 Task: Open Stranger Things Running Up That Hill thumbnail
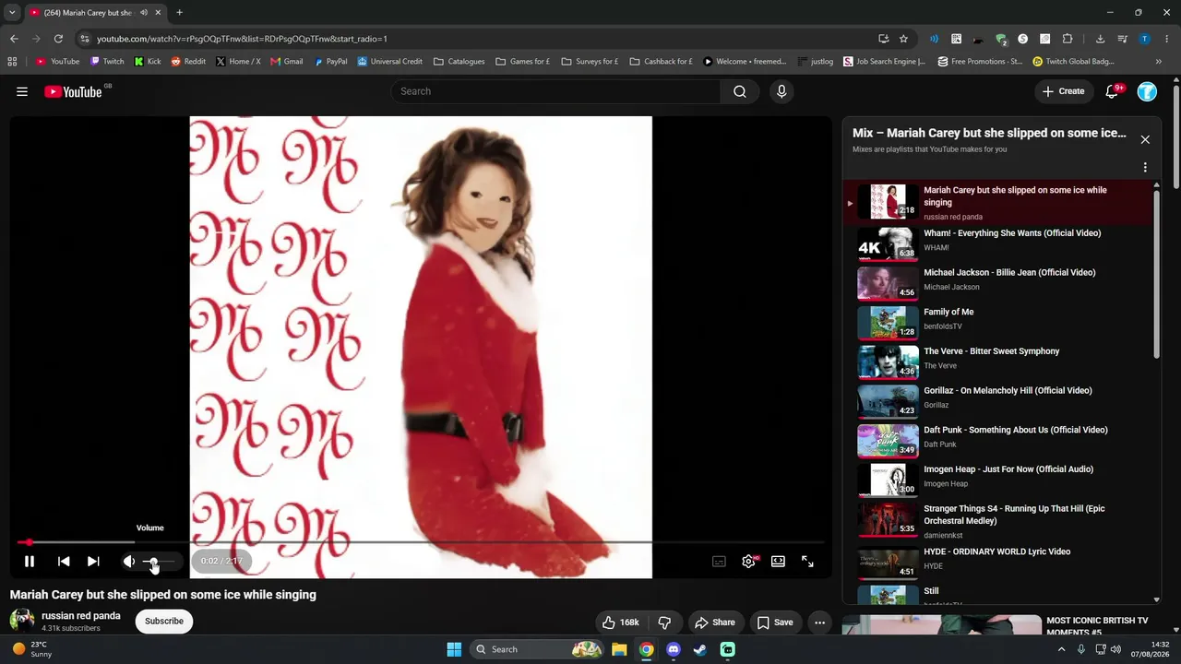click(x=888, y=519)
